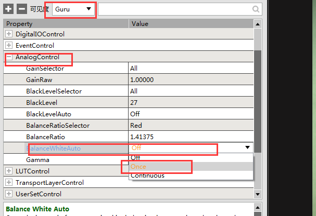Click the BalanceRatioSelector Red value

point(191,126)
